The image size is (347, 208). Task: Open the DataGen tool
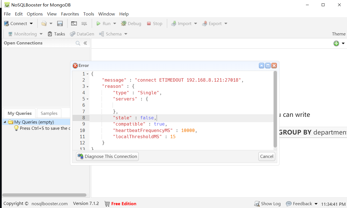click(82, 34)
